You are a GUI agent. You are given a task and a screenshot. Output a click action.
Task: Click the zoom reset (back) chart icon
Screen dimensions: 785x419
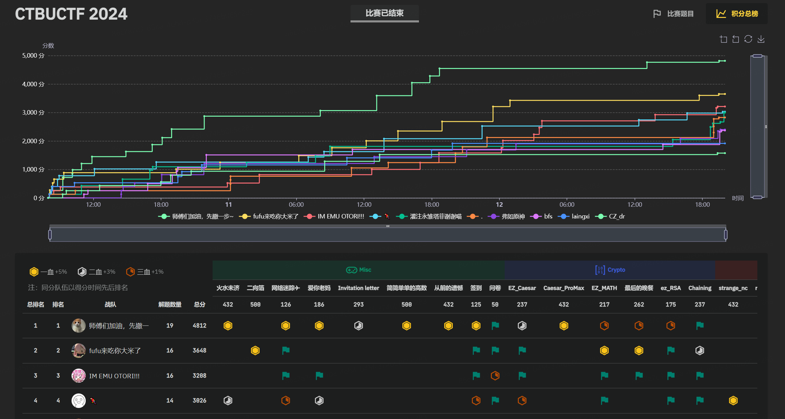pyautogui.click(x=736, y=39)
